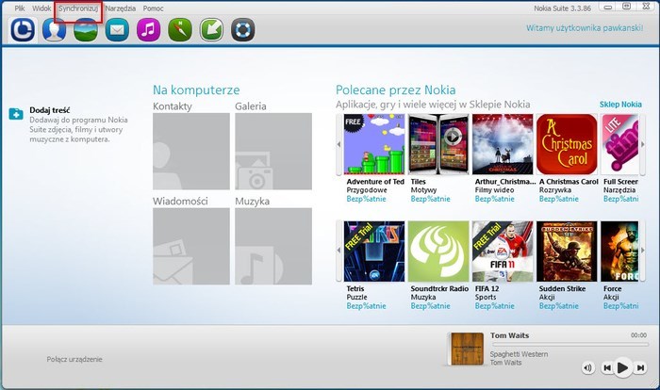Minimize the Nokia Suite window
This screenshot has height=390, width=660.
click(608, 8)
